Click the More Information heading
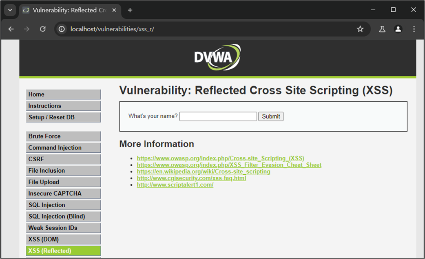Viewport: 425px width, 259px height. [x=157, y=144]
